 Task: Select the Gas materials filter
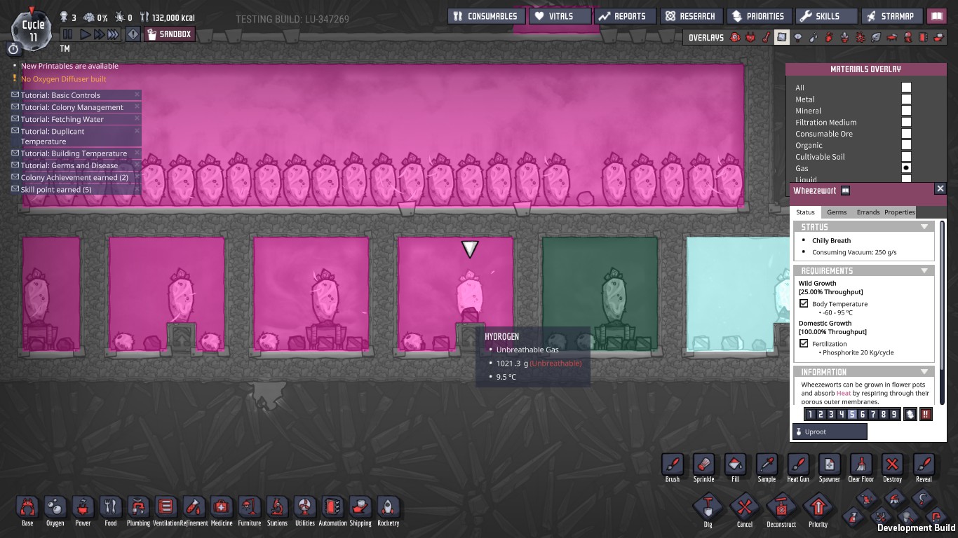click(x=906, y=168)
